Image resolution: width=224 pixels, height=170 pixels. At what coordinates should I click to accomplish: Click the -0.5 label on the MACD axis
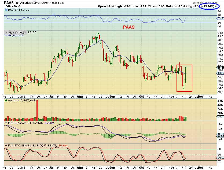click(220, 139)
